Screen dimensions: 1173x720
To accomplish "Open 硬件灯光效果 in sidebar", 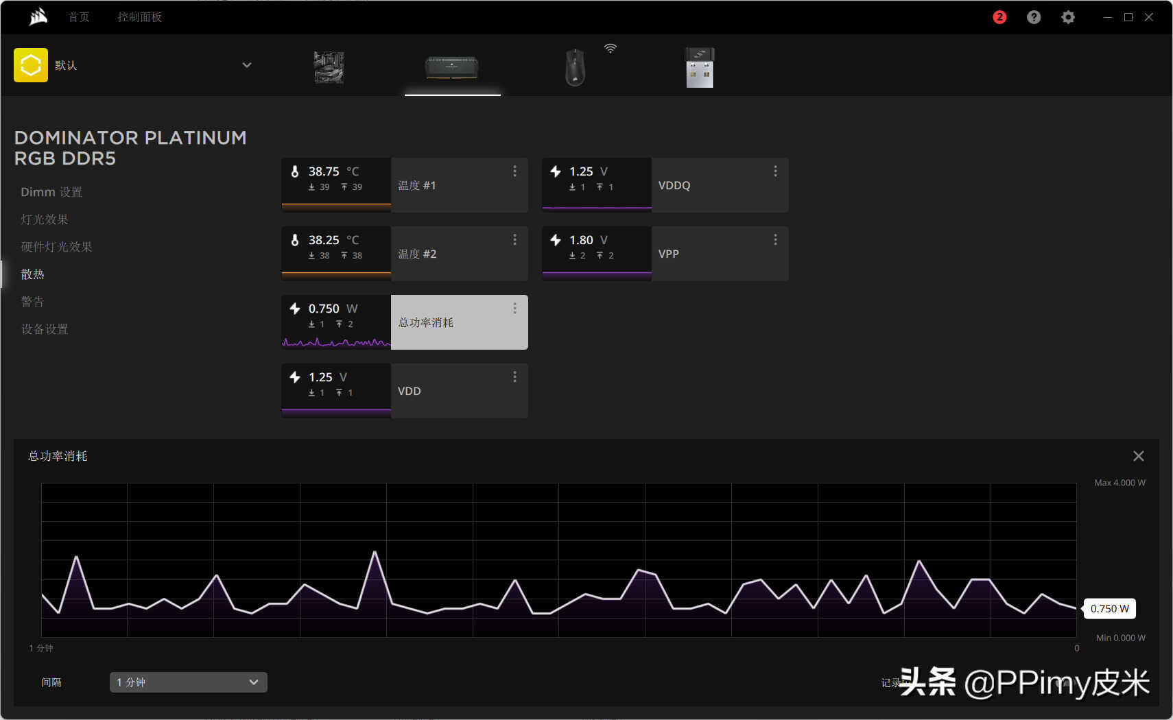I will pos(56,247).
